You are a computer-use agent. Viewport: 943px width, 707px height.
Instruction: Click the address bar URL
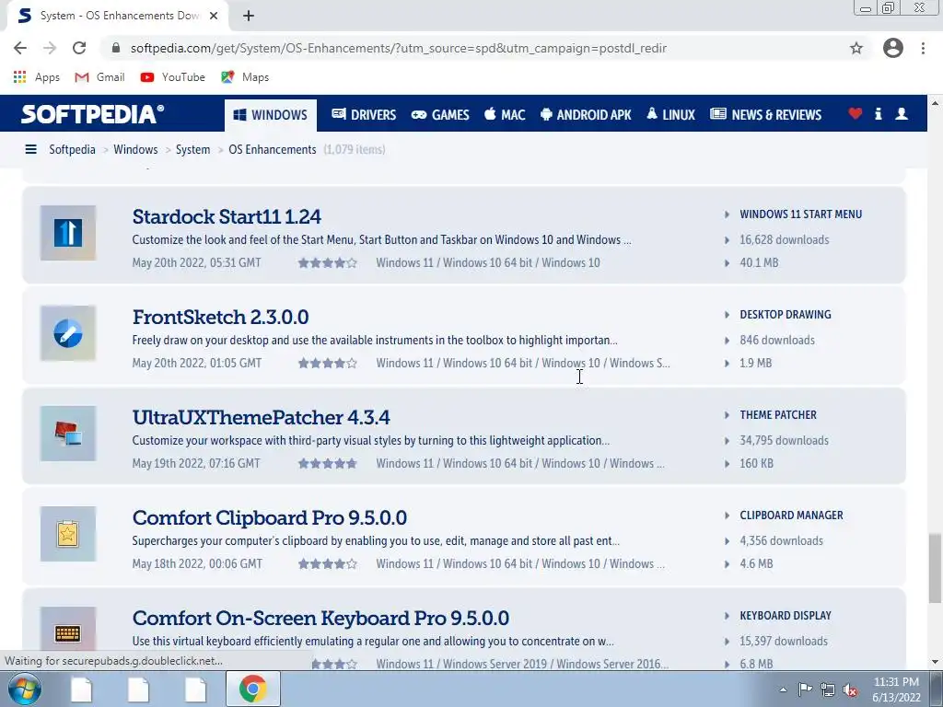[x=398, y=48]
